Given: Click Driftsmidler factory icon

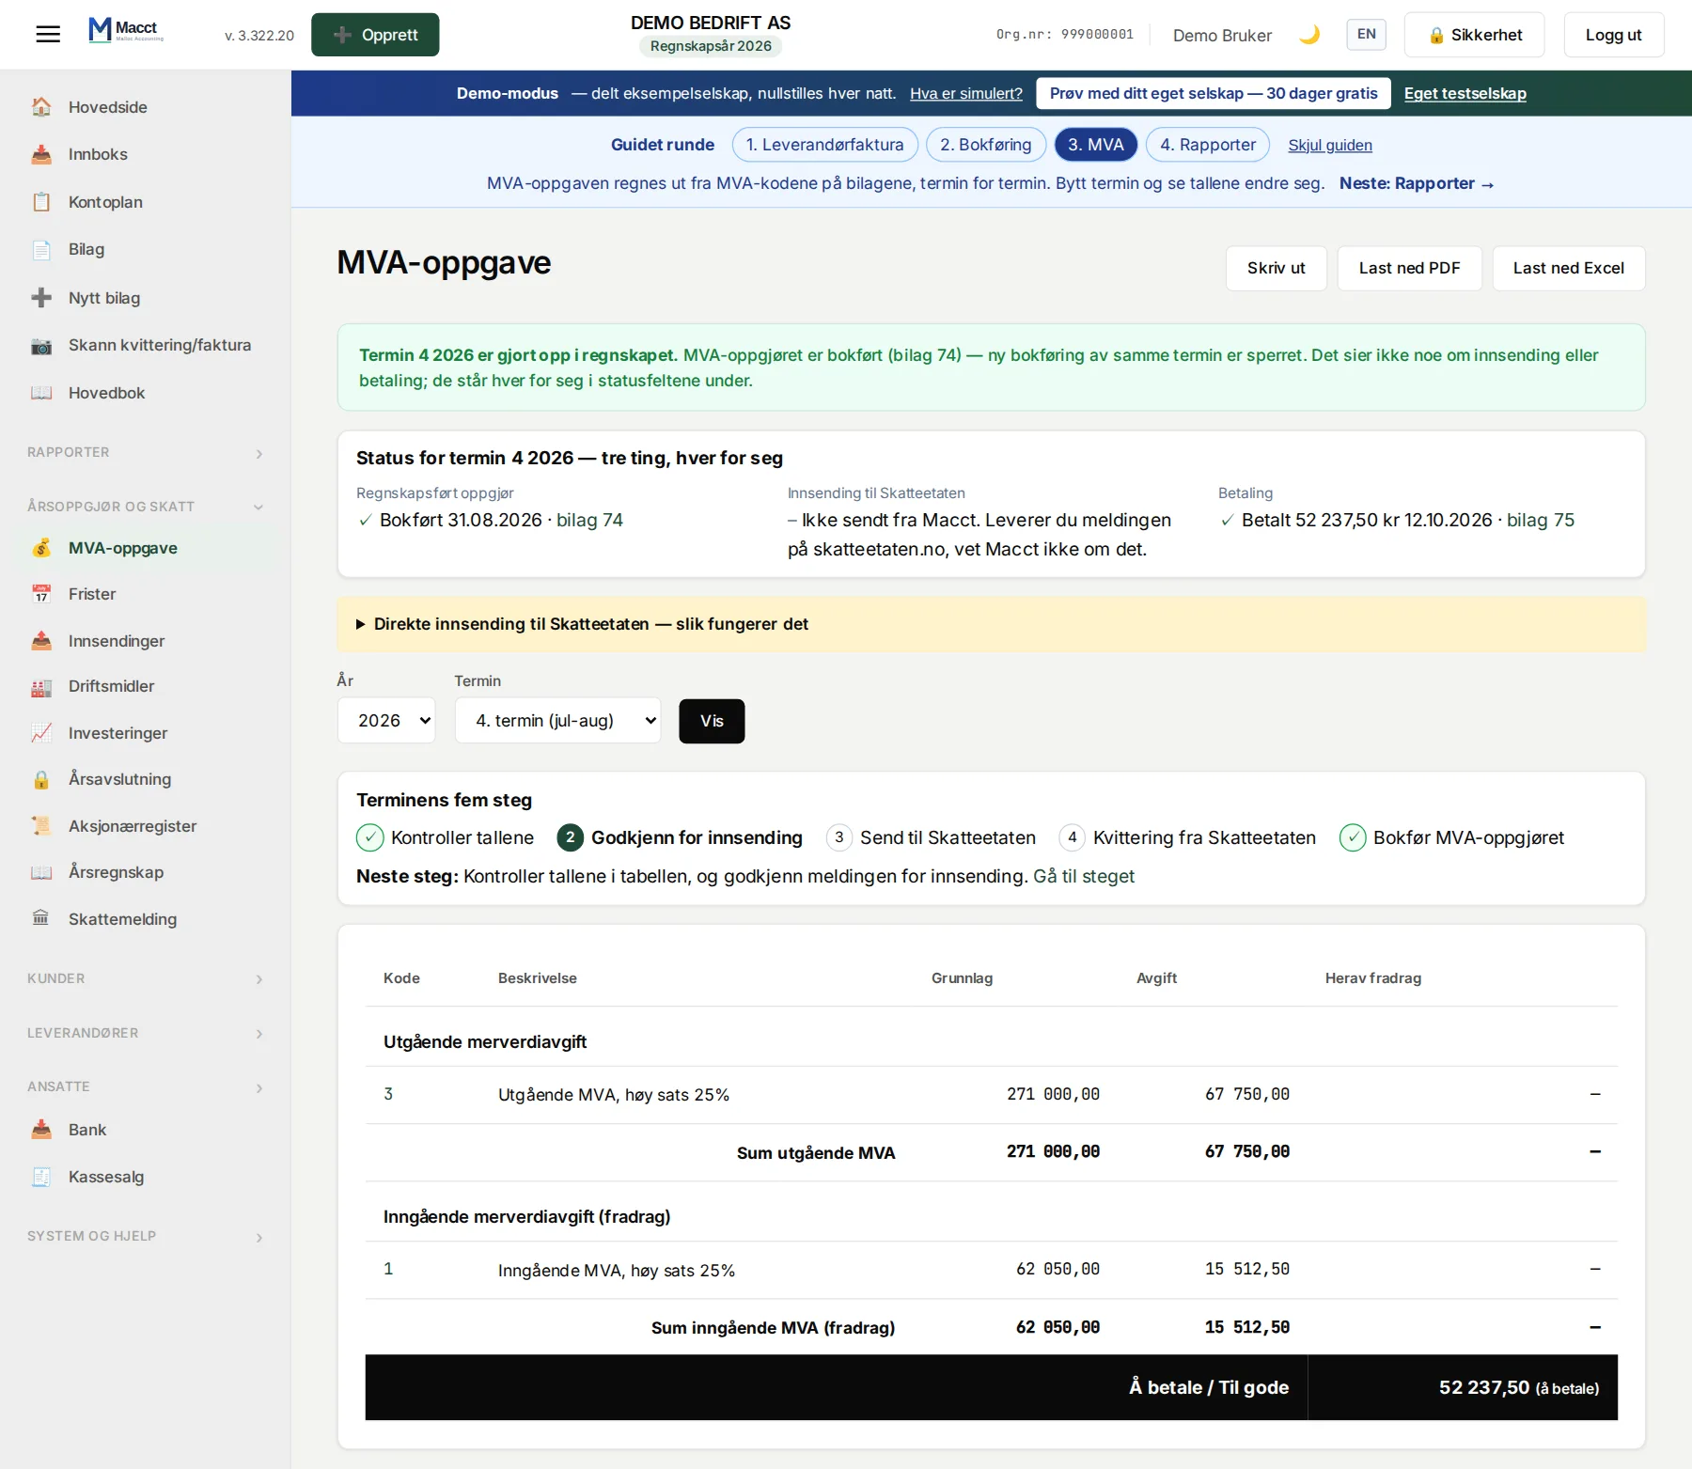Looking at the screenshot, I should coord(41,686).
